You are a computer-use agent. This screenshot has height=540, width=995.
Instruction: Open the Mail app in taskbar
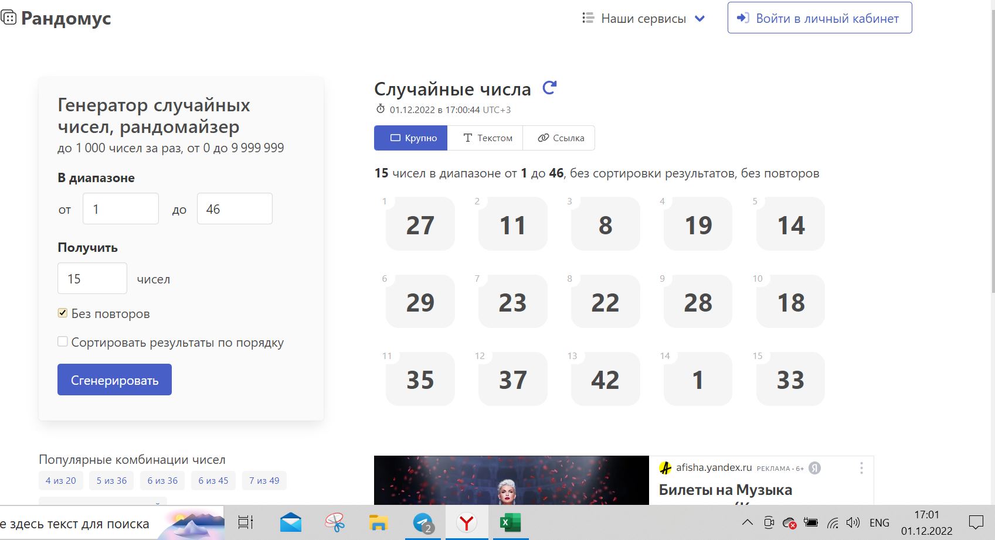tap(291, 522)
